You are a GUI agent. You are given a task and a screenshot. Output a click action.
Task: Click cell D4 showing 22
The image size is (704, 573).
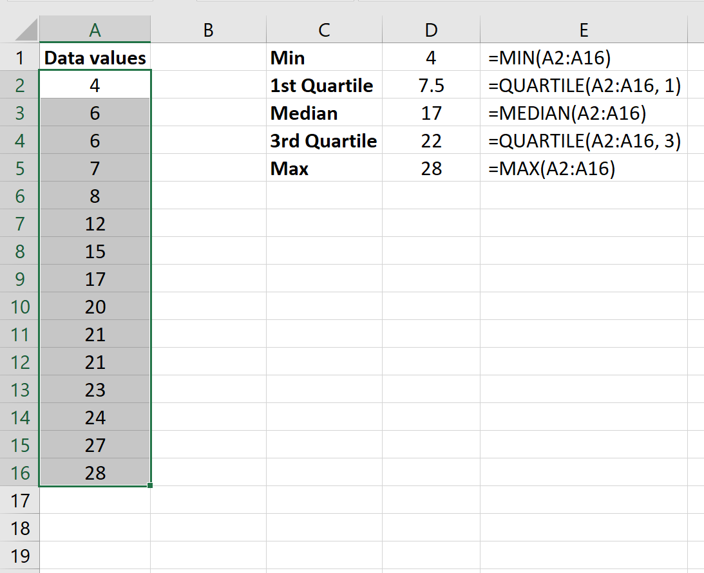[x=431, y=141]
